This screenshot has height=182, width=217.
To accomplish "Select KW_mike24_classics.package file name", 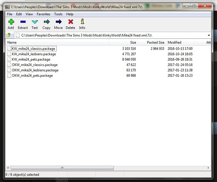I will [x=34, y=49].
